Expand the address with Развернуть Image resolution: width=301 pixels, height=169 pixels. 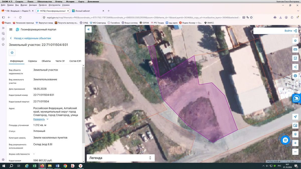(41, 119)
